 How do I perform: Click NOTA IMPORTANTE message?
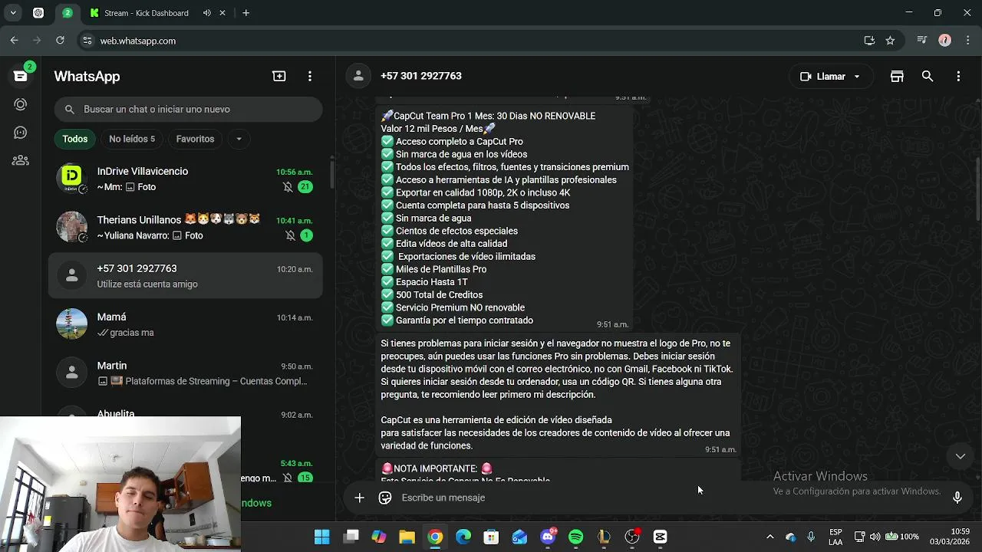pos(559,471)
